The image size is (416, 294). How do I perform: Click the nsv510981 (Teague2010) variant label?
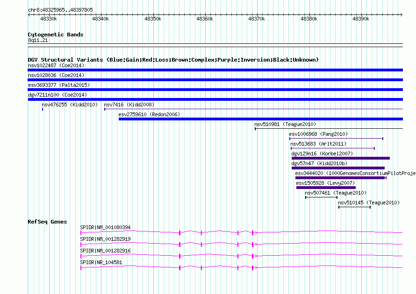285,124
